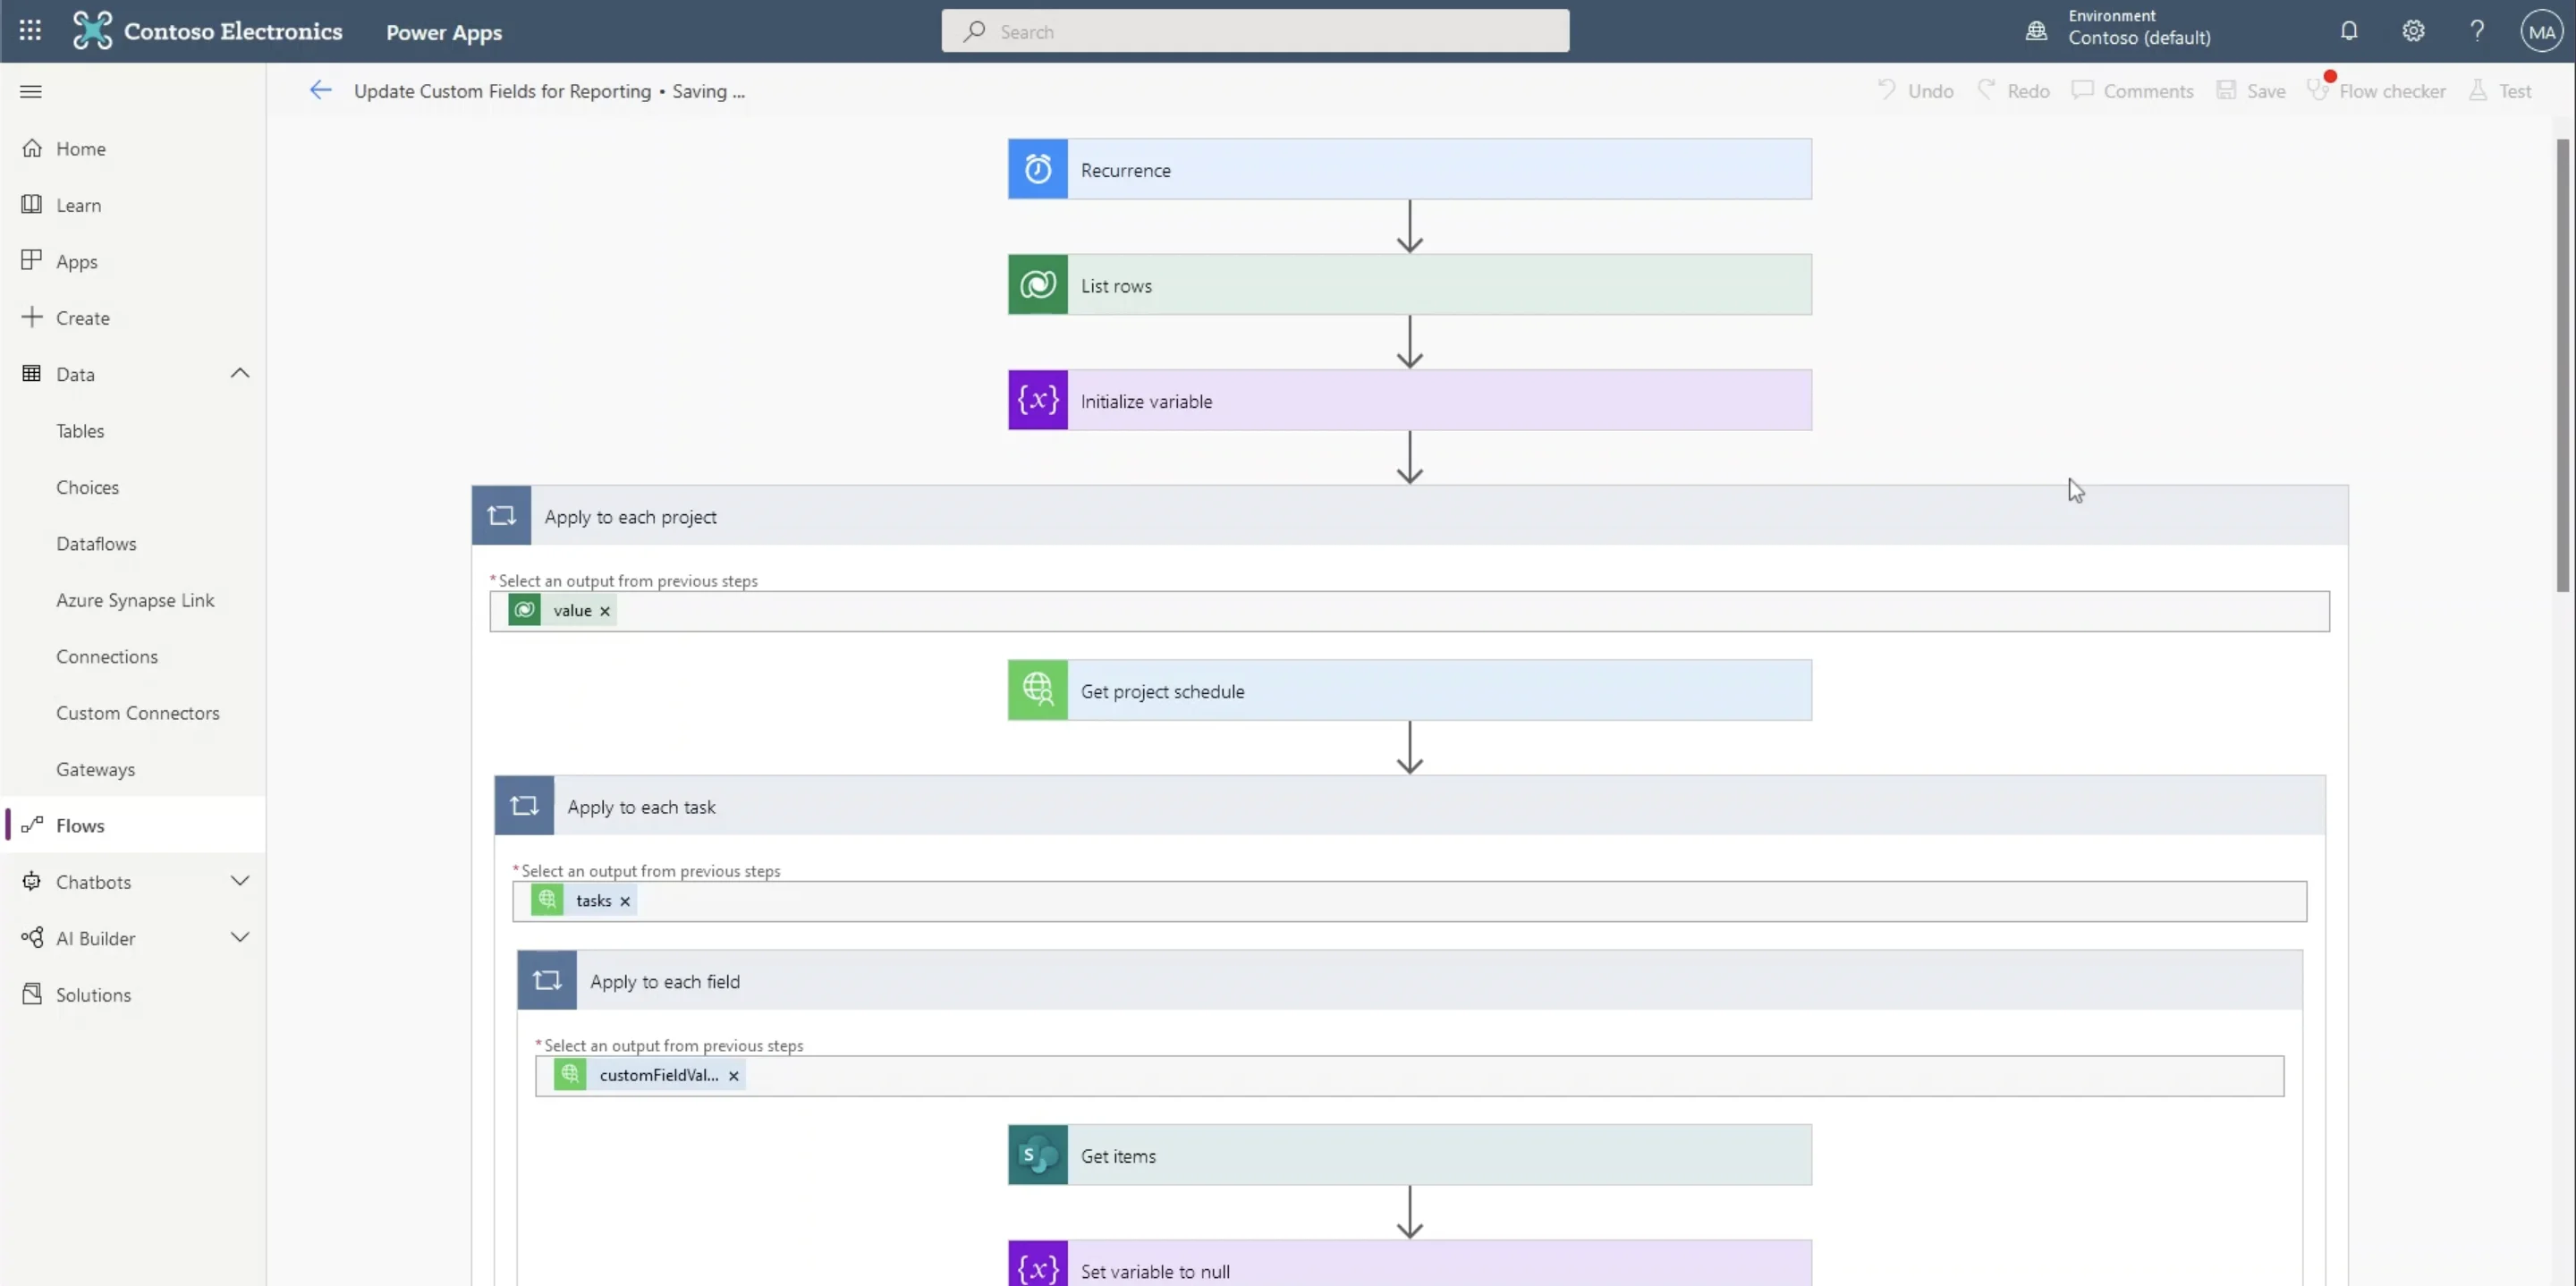Click the Set variable to null {x} icon
The height and width of the screenshot is (1286, 2576).
[1037, 1267]
